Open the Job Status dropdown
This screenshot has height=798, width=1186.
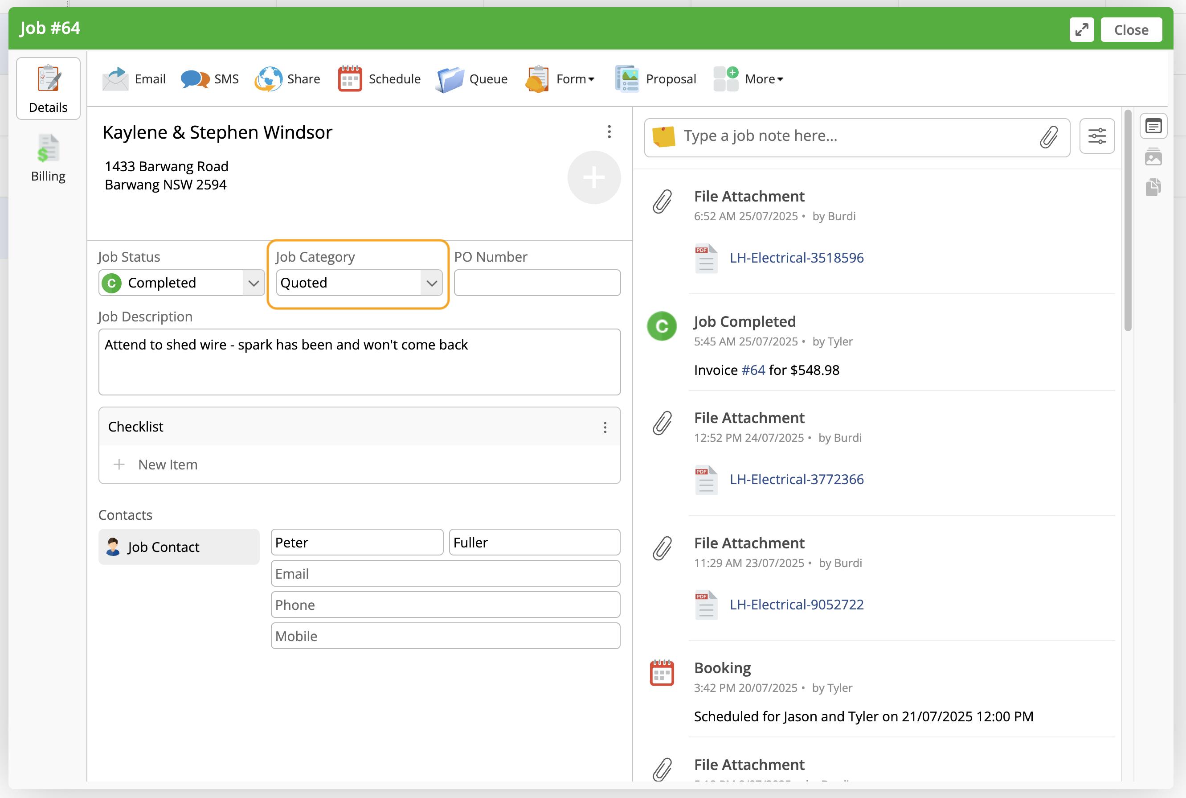click(182, 283)
